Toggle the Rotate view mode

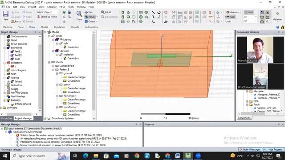90,17
